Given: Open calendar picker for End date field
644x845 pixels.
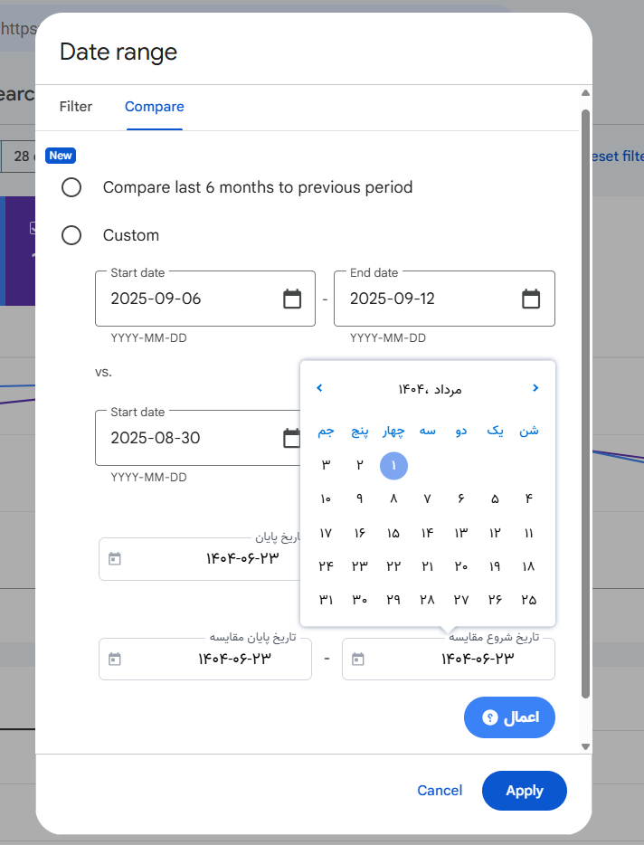Looking at the screenshot, I should tap(531, 299).
